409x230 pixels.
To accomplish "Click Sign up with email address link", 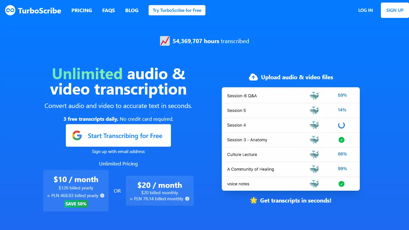I will [118, 151].
